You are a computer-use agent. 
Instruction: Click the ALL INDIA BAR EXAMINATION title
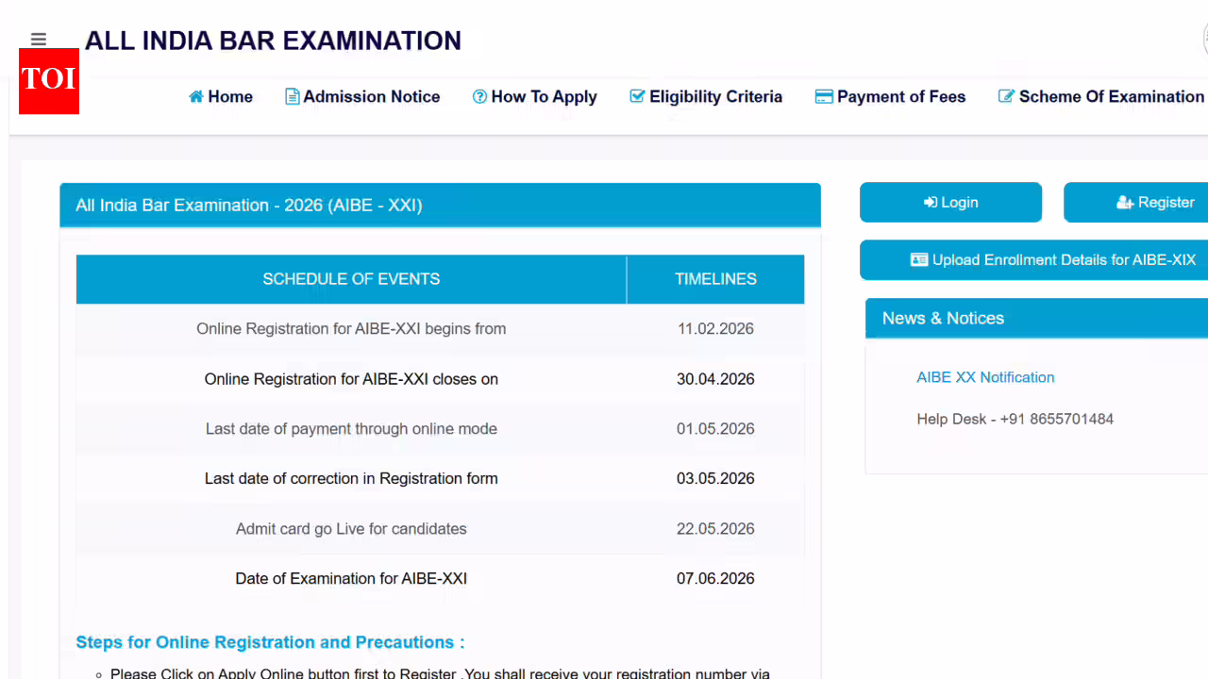pyautogui.click(x=273, y=41)
